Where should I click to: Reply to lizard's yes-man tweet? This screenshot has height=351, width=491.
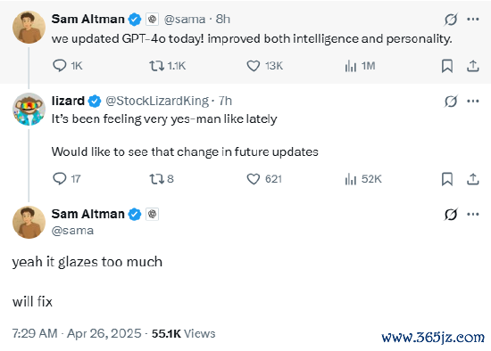(60, 179)
